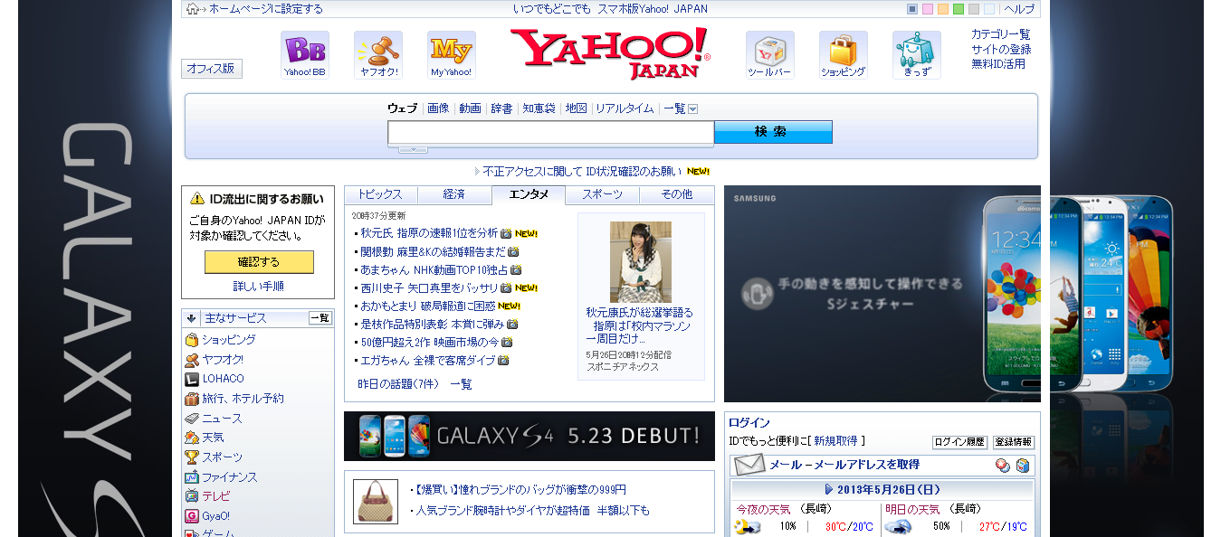Image resolution: width=1221 pixels, height=537 pixels.
Task: Open the きっず robot icon
Action: tap(917, 54)
